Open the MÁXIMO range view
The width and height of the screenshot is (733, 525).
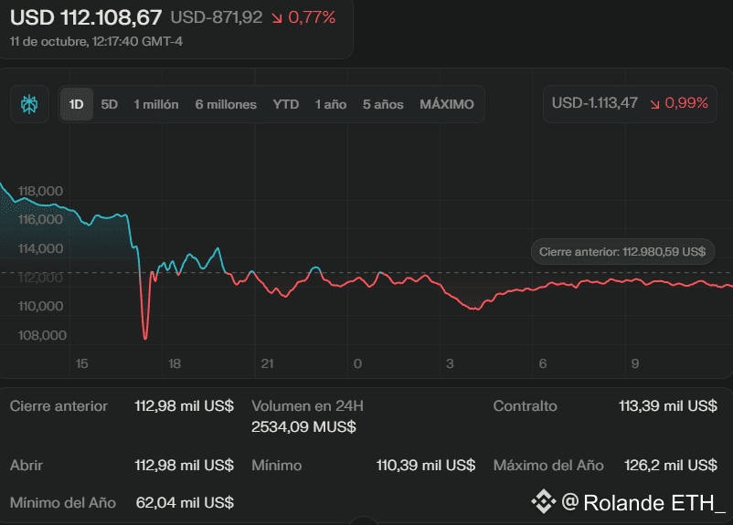(447, 104)
